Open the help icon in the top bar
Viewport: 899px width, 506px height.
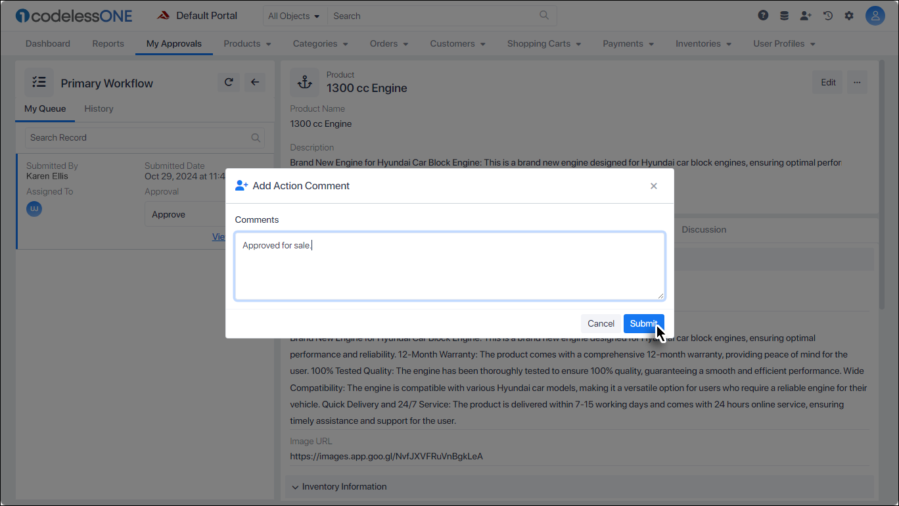pyautogui.click(x=762, y=14)
